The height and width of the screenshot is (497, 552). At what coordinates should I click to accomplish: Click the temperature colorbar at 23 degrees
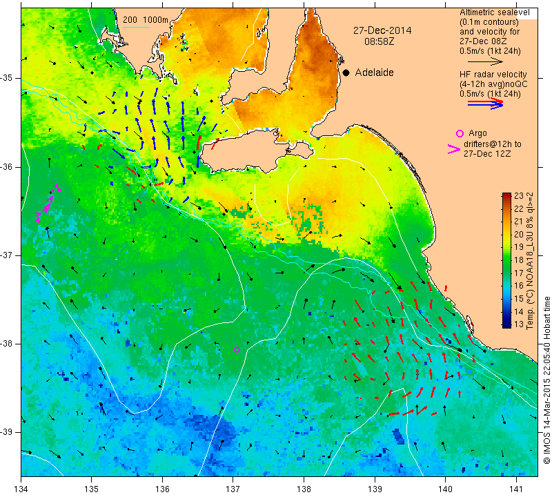pos(506,195)
